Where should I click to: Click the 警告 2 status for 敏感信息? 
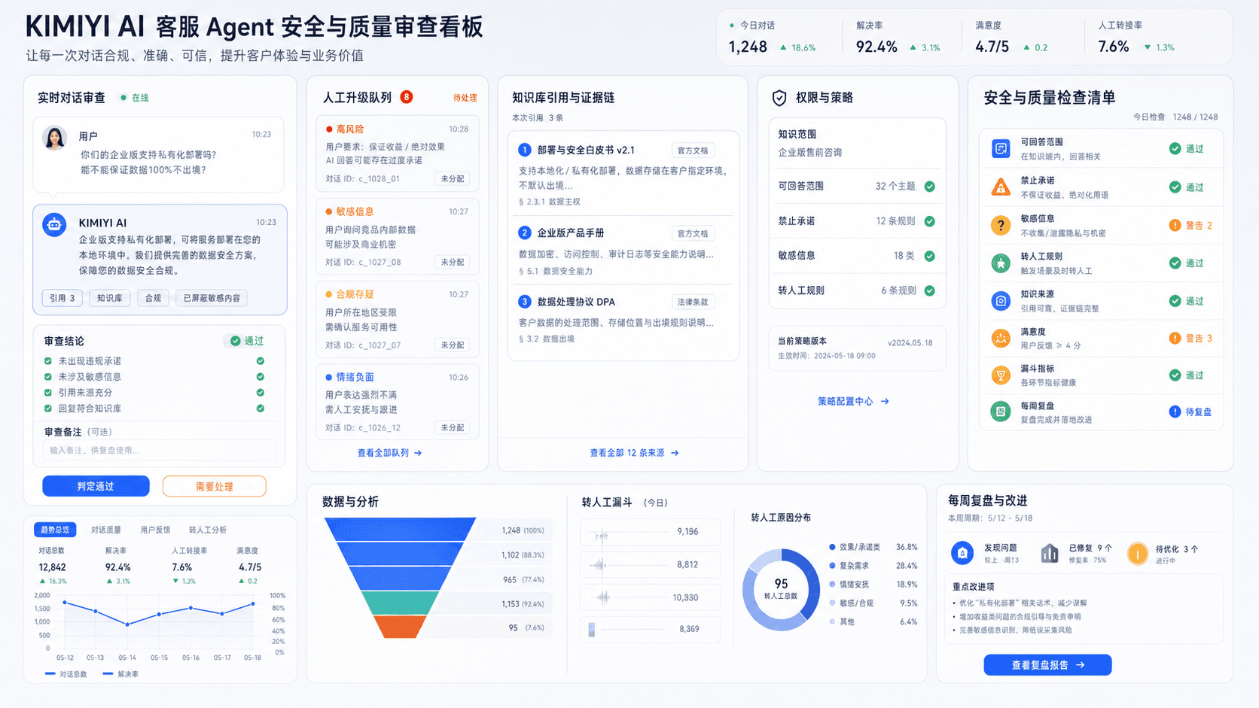click(1190, 225)
